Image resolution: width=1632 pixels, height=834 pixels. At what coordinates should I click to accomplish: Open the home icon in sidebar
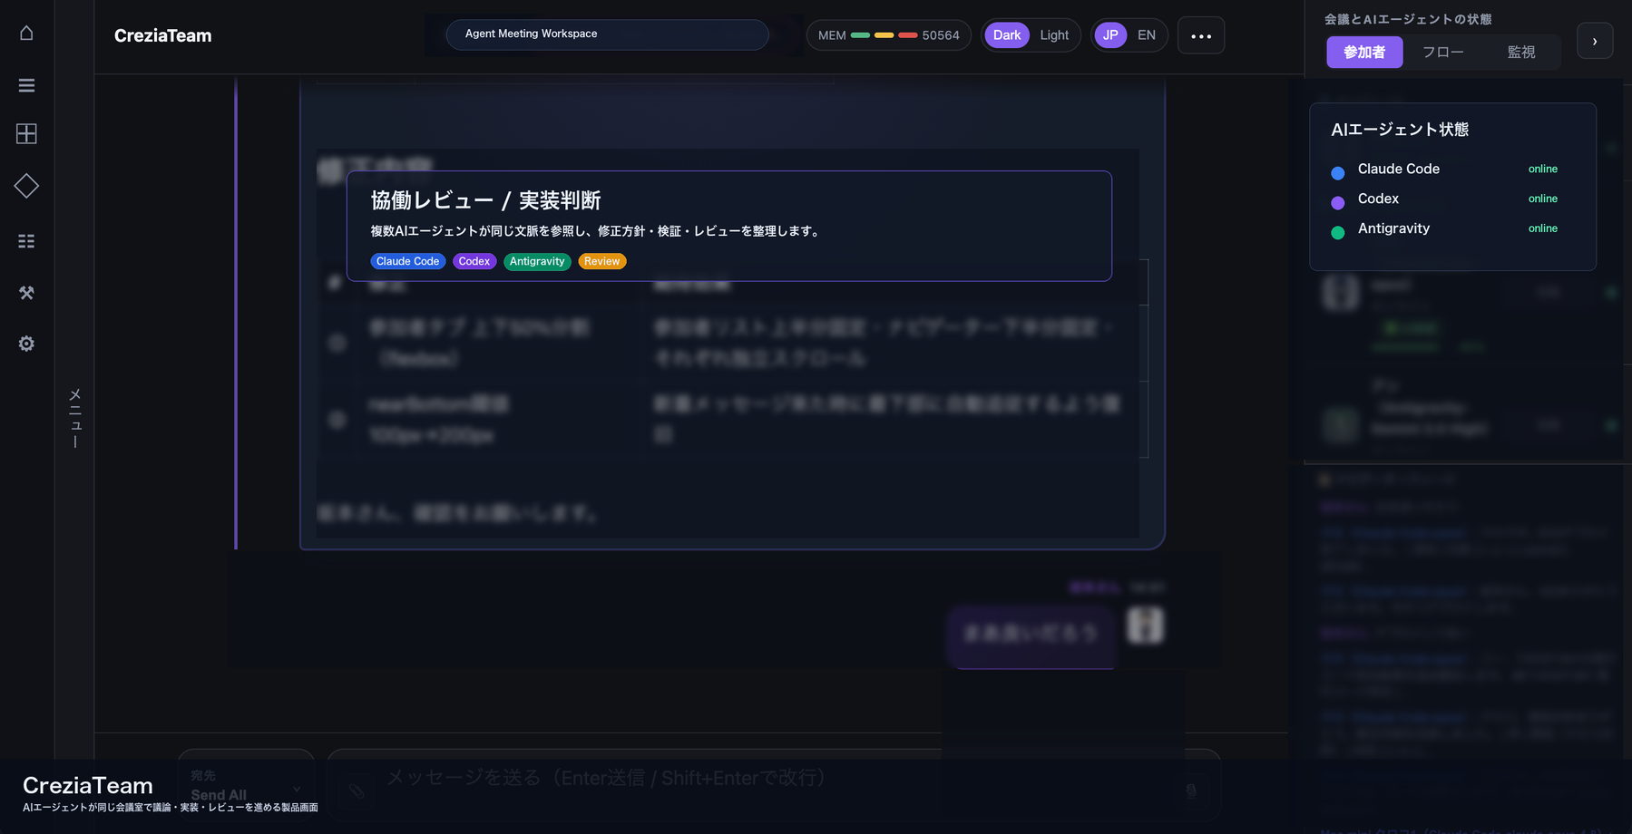pos(26,33)
